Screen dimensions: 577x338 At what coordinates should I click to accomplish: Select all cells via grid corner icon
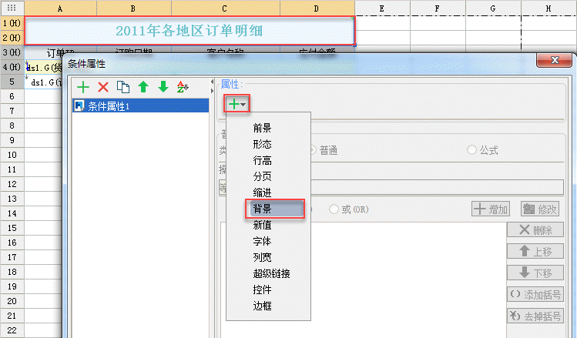click(x=12, y=8)
